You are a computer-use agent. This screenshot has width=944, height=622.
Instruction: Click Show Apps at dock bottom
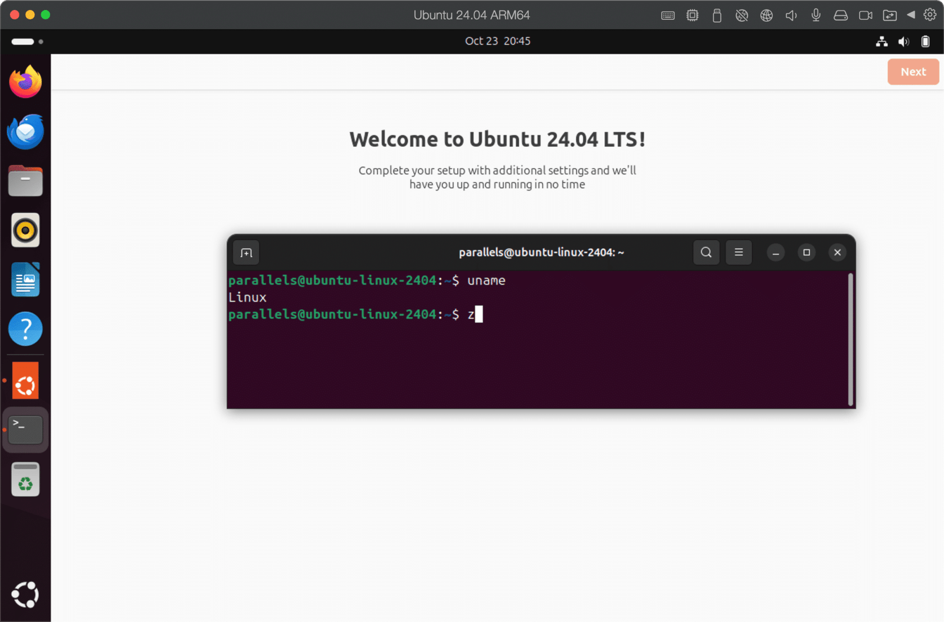coord(25,594)
